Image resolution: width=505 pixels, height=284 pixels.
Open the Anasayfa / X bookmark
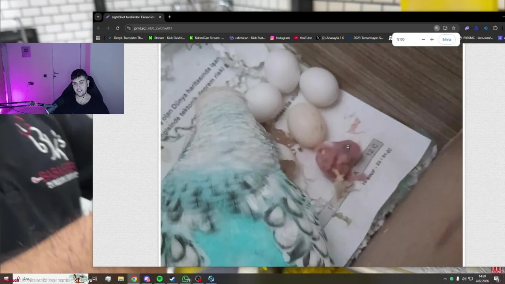pos(330,38)
